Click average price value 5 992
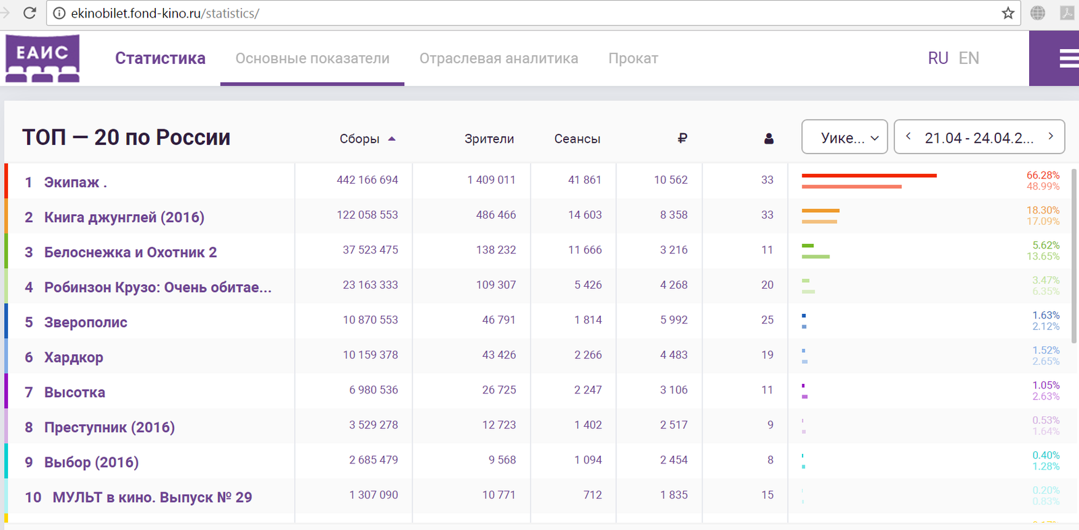Viewport: 1079px width, 530px height. tap(674, 320)
